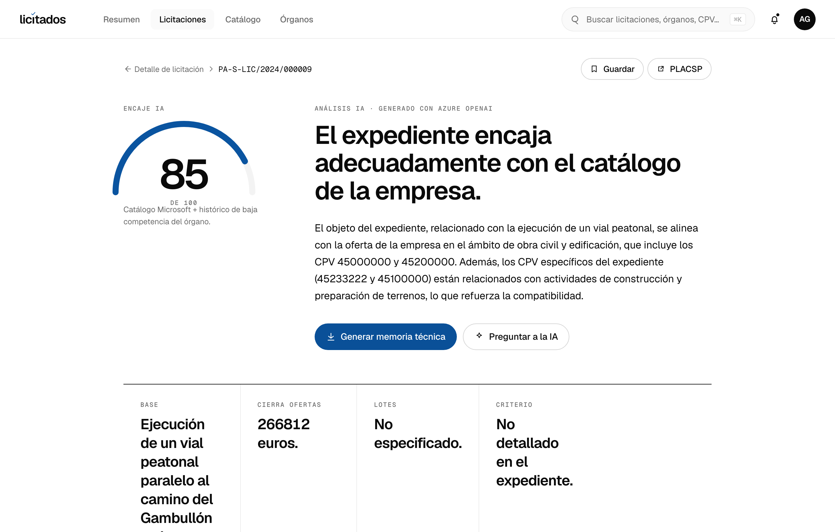Click the sparkle icon in Preguntar a la IA

click(x=479, y=335)
